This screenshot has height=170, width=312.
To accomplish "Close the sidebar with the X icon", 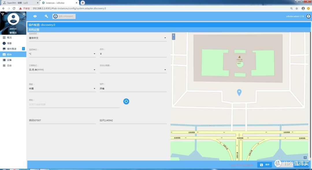I will coord(24,14).
